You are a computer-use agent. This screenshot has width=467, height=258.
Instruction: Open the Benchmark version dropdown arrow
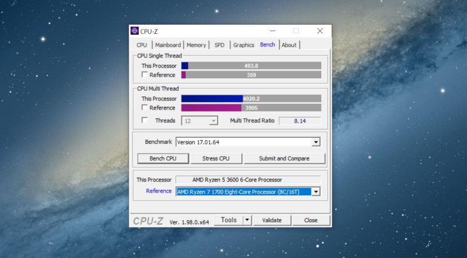pyautogui.click(x=316, y=142)
